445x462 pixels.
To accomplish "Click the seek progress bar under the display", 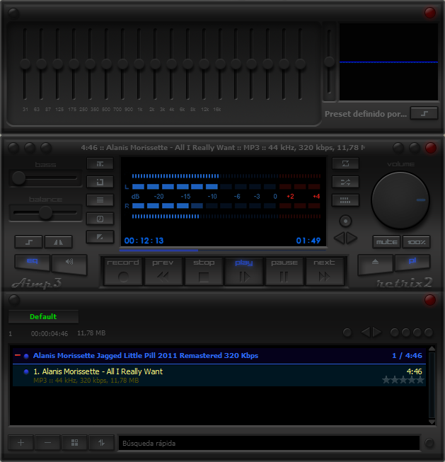I will [222, 250].
